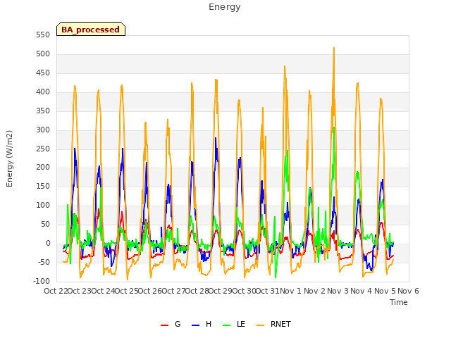Viewport: 451px width, 338px height.
Task: Click the Energy chart title
Action: (225, 7)
